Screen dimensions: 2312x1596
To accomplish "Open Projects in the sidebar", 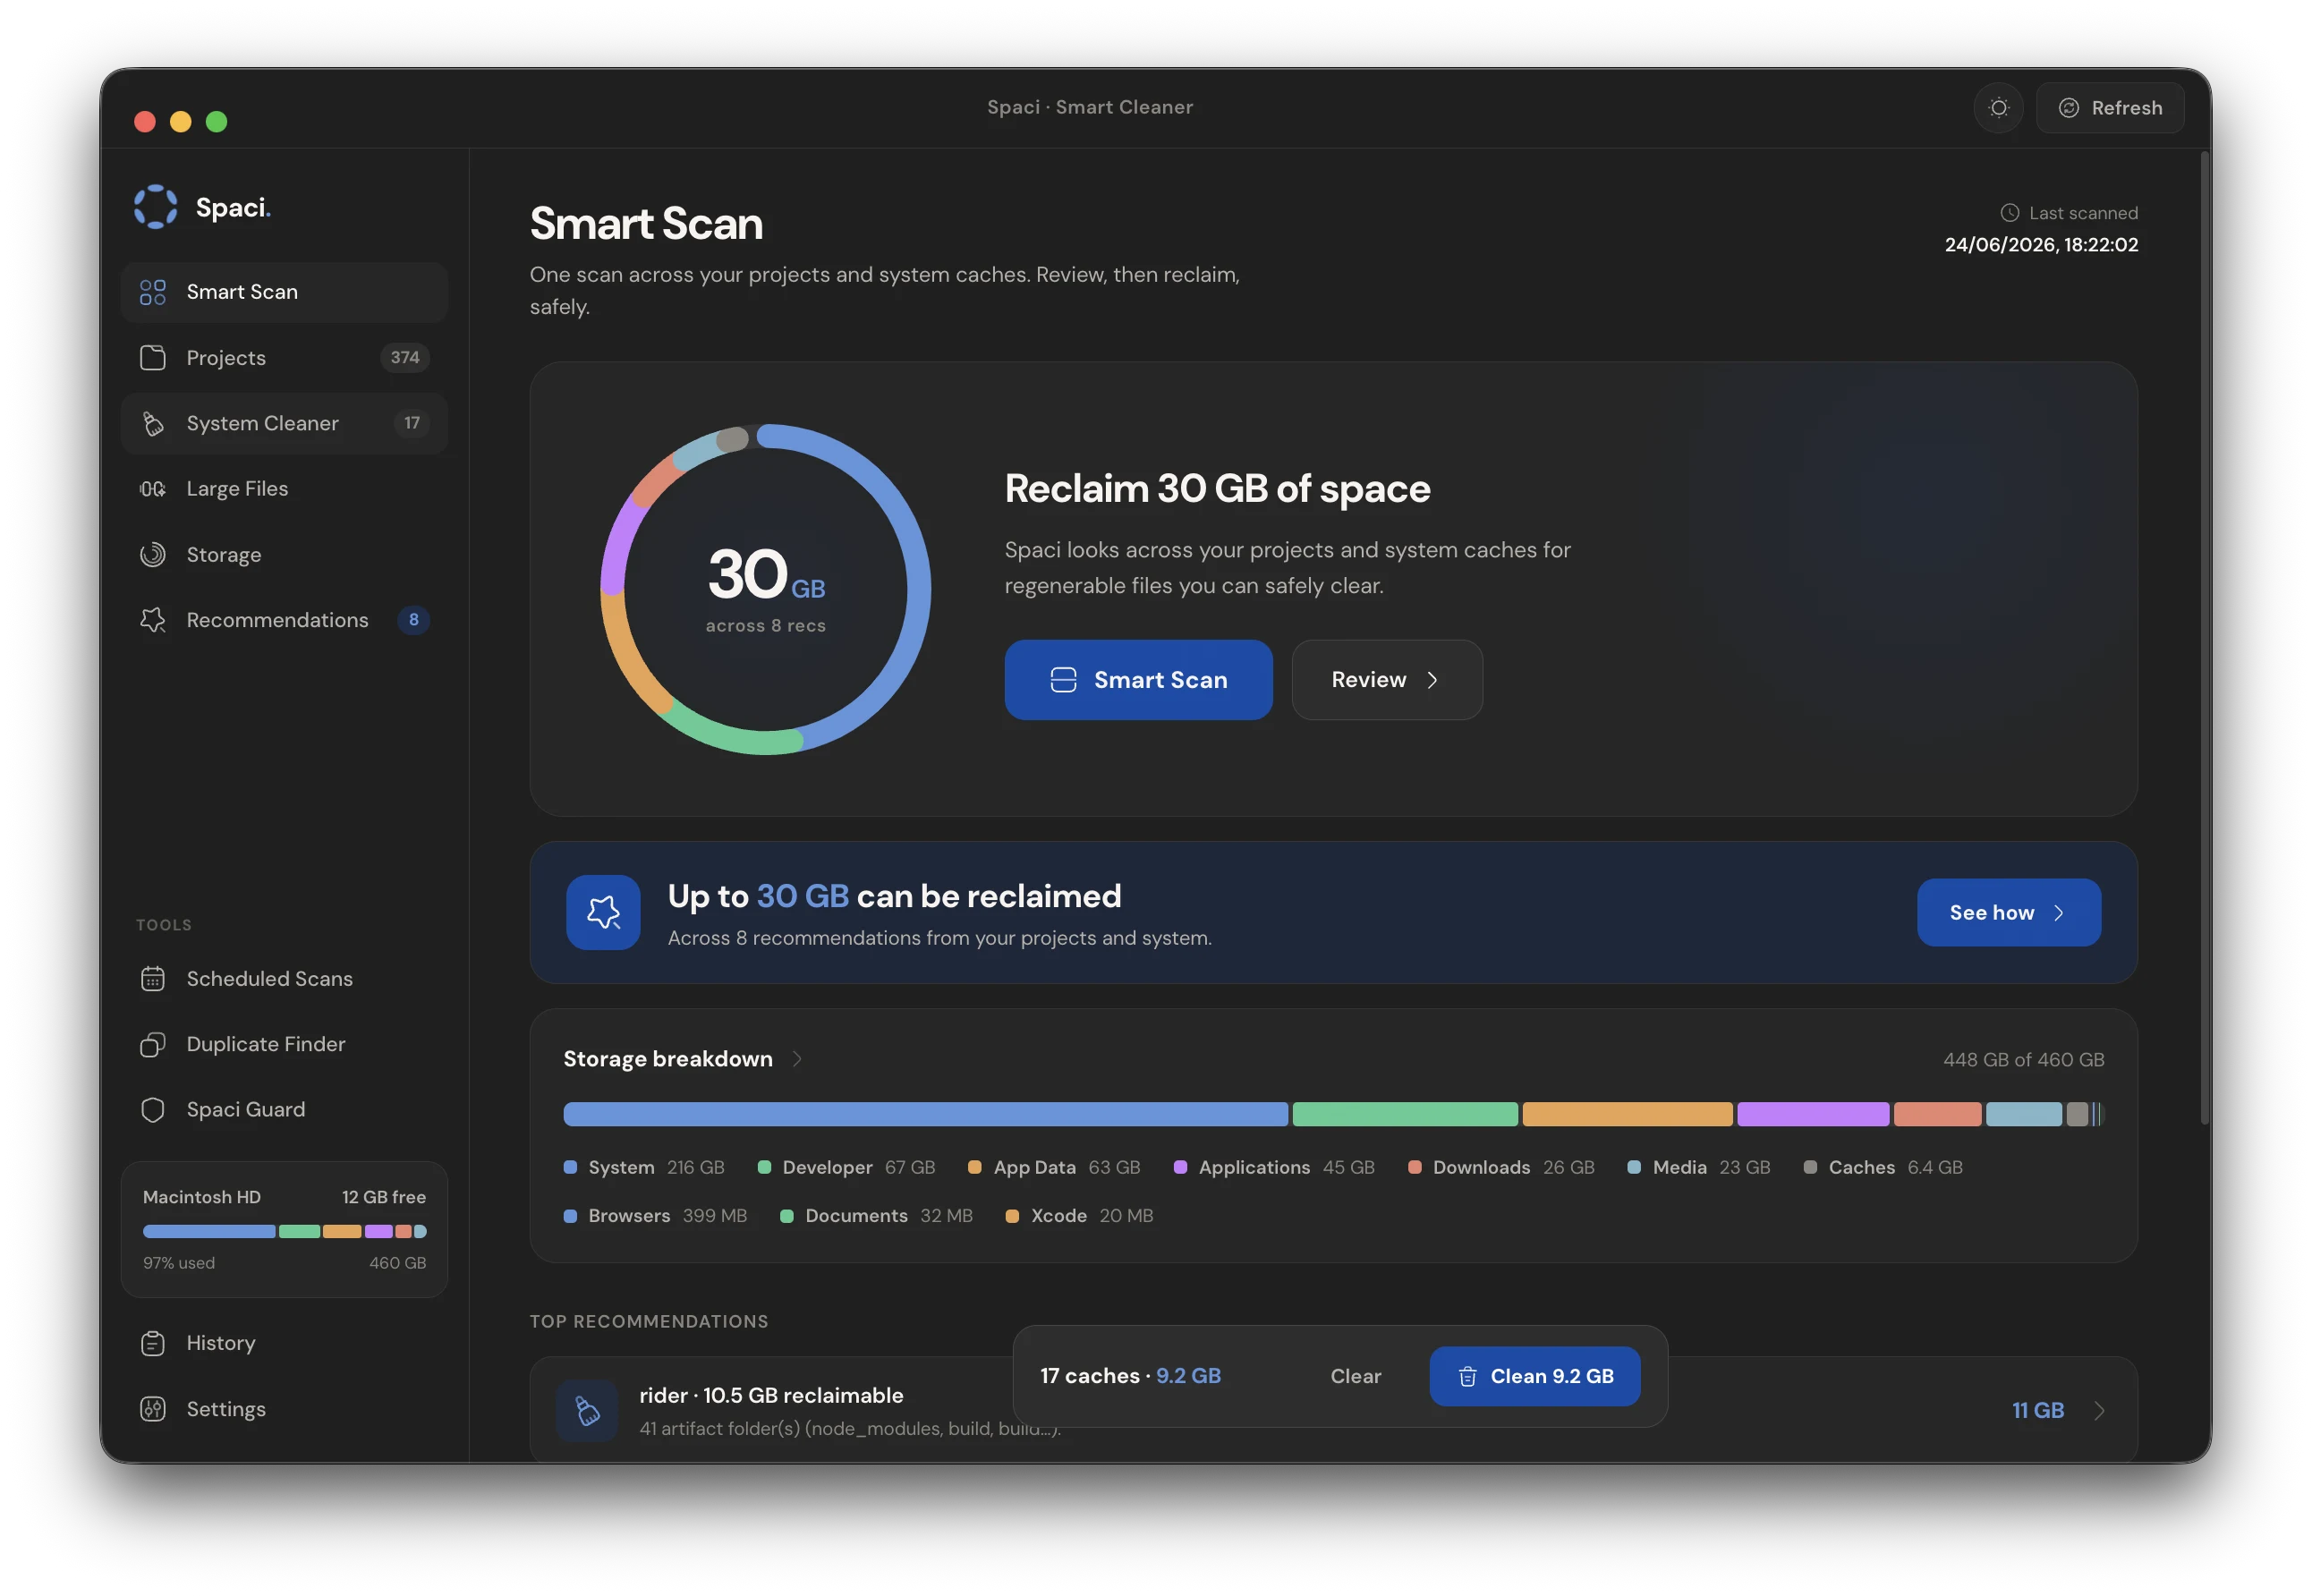I will 284,358.
